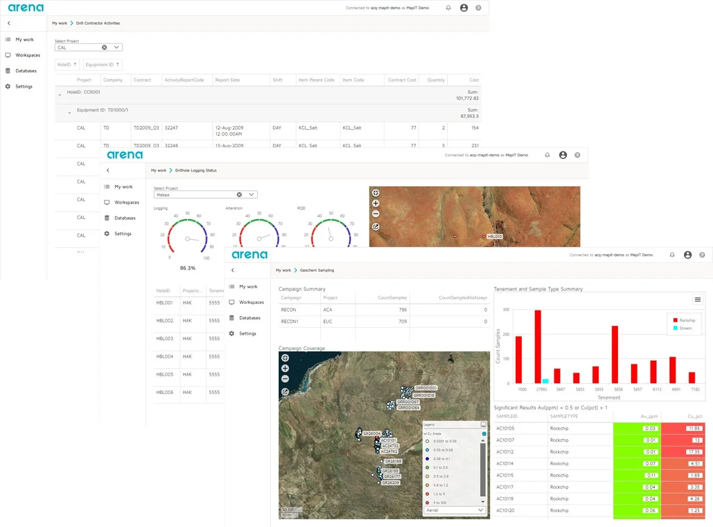This screenshot has width=713, height=527.
Task: Collapse sidebar arrow in Drill Contractor Activities window
Action: 9,23
